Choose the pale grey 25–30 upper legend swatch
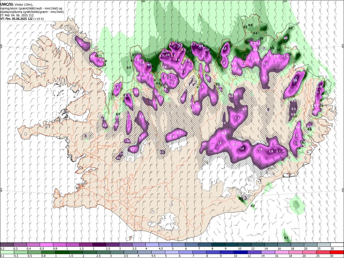Image resolution: width=344 pixels, height=258 pixels. point(324,245)
